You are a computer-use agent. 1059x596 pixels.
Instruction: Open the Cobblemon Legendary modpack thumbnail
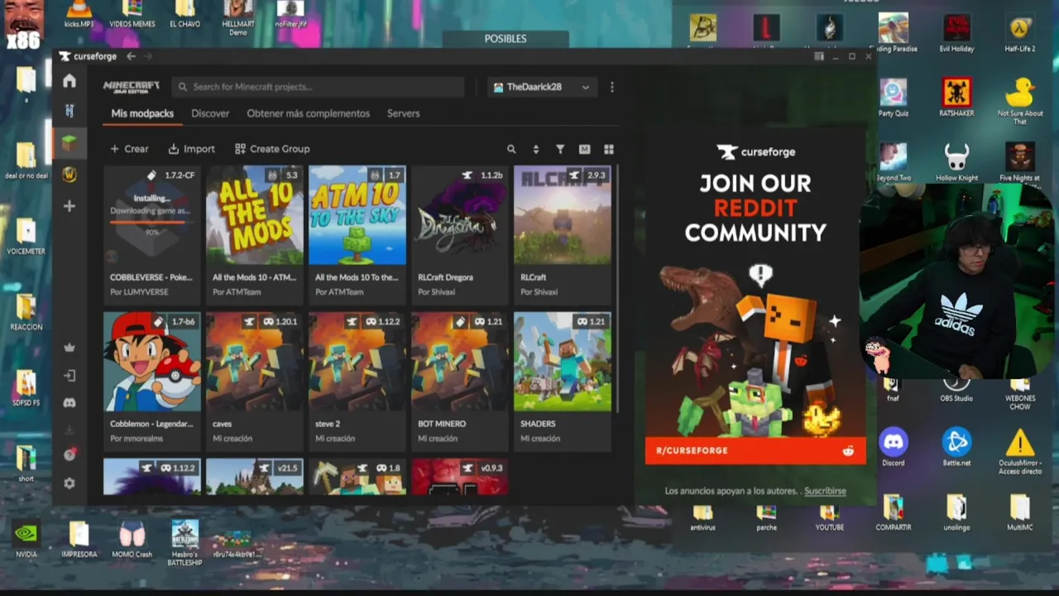[151, 362]
